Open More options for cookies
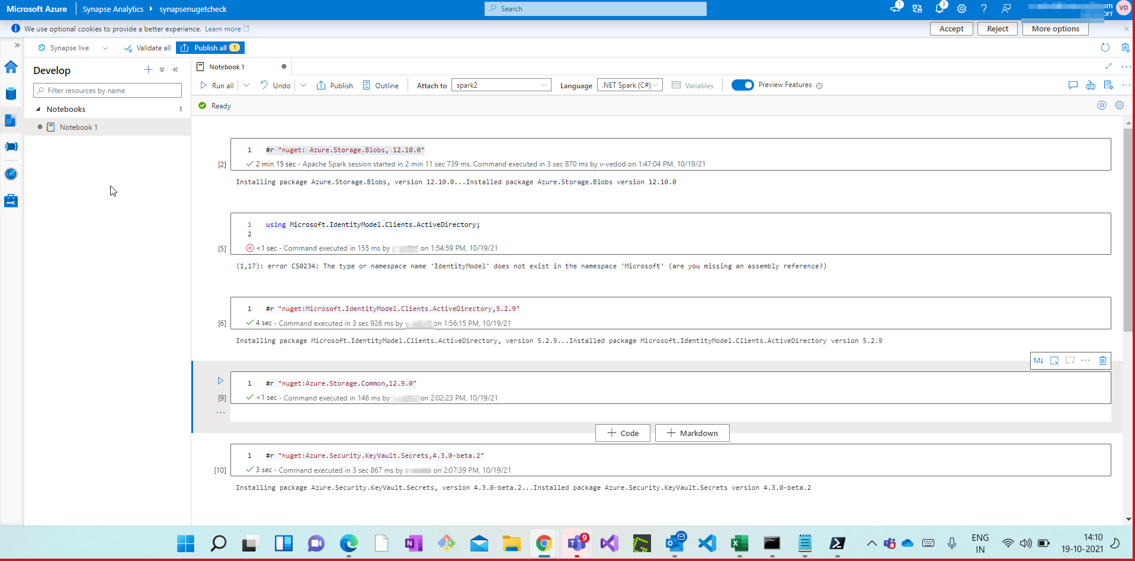Viewport: 1135px width, 561px height. (1056, 28)
